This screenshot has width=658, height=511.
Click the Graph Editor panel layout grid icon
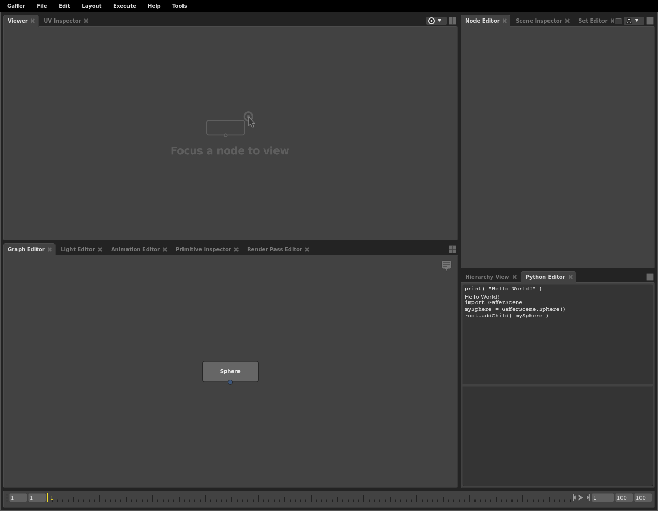click(x=452, y=249)
